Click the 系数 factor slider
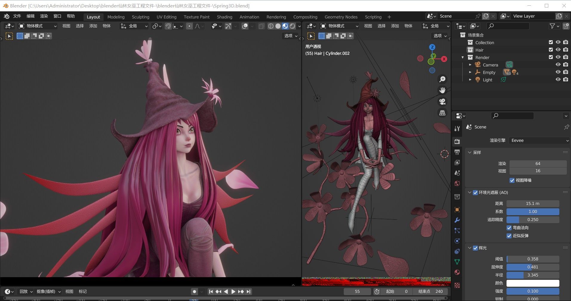 point(533,212)
